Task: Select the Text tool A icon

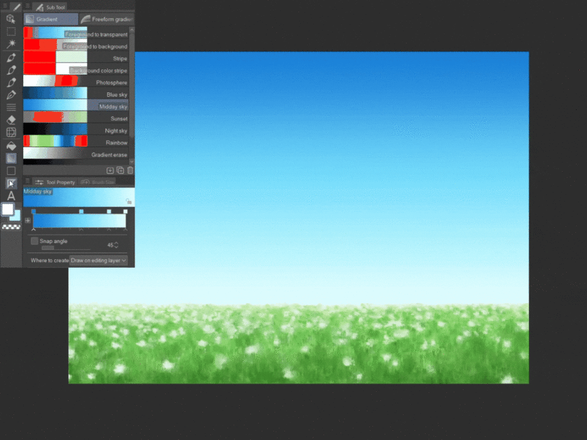Action: [11, 196]
